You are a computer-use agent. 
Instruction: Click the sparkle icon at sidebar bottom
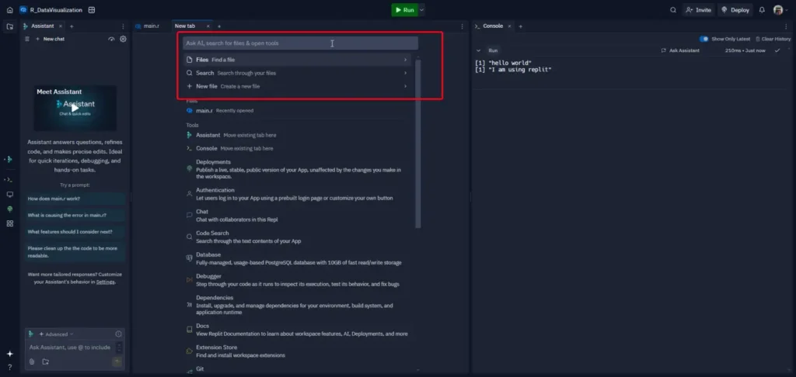pyautogui.click(x=9, y=354)
